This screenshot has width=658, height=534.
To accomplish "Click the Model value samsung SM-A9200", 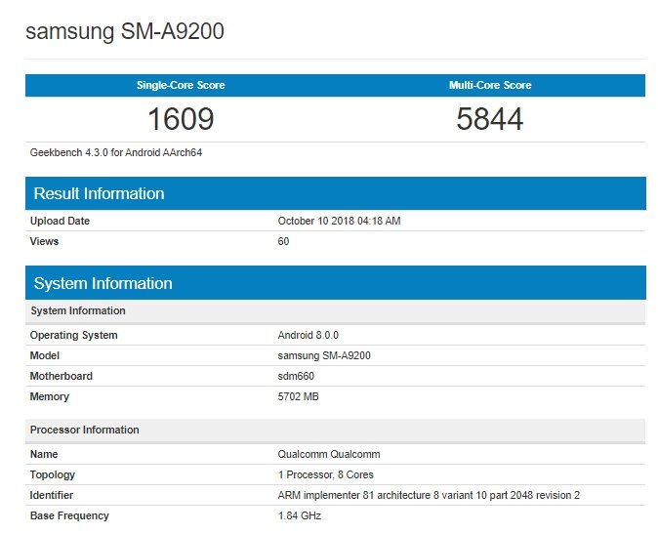I will pyautogui.click(x=324, y=355).
